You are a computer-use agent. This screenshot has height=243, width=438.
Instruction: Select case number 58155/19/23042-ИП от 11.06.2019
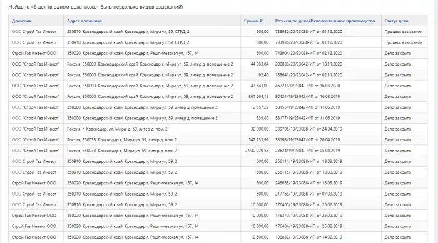click(x=307, y=107)
